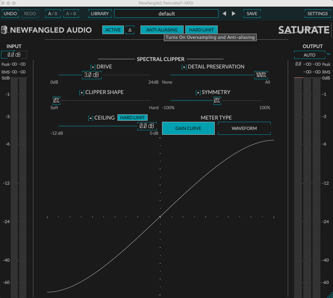Viewport: 333px width, 298px height.
Task: Click the Drive parameter lock icon
Action: coord(93,67)
